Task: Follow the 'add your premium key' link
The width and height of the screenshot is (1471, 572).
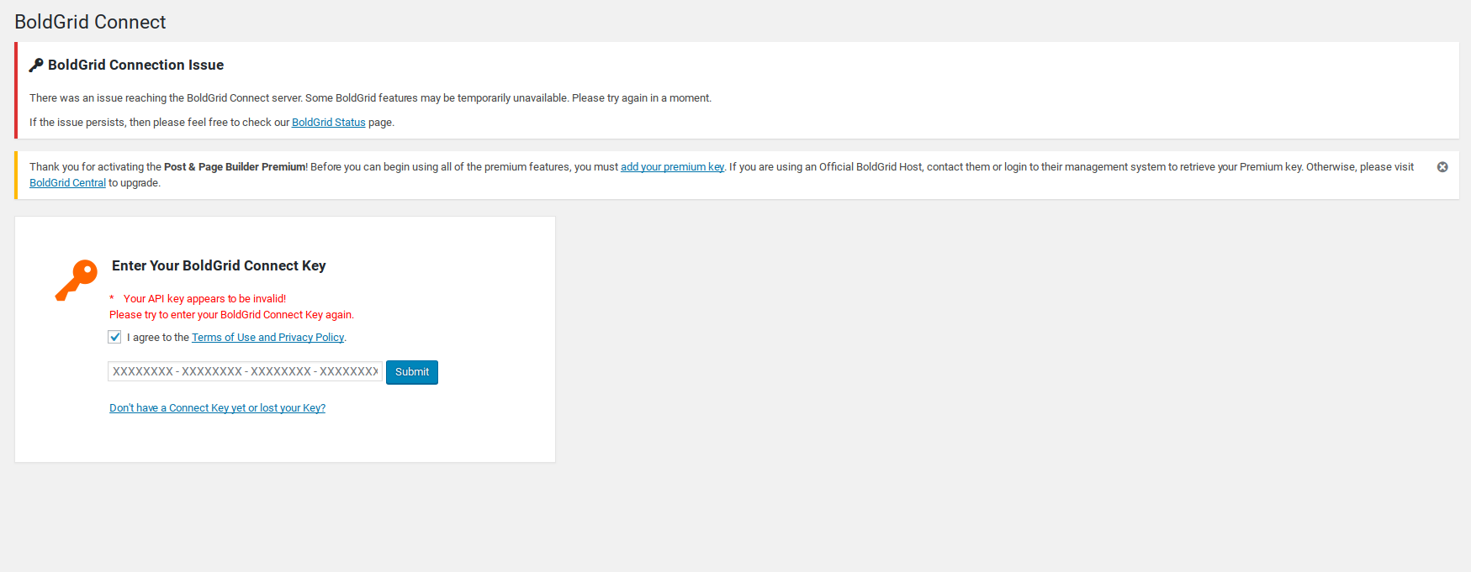Action: 672,167
